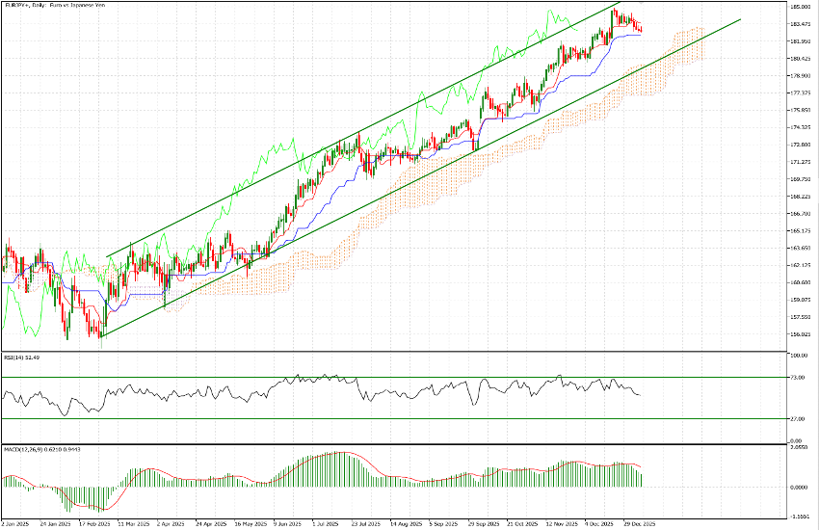This screenshot has height=530, width=819.
Task: Select the 2 Jan 2025 date label
Action: (15, 525)
